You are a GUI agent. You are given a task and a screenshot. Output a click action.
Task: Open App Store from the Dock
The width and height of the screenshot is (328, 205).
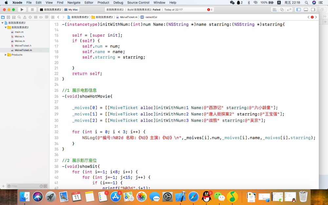[115, 197]
